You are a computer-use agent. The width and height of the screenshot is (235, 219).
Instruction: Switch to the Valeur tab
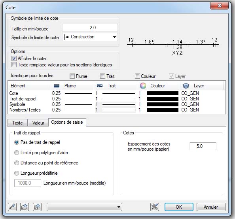coord(38,123)
